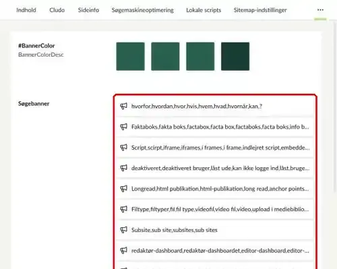Image resolution: width=337 pixels, height=269 pixels.
Task: Open the redaktør-dashboard search banner
Action: click(215, 251)
